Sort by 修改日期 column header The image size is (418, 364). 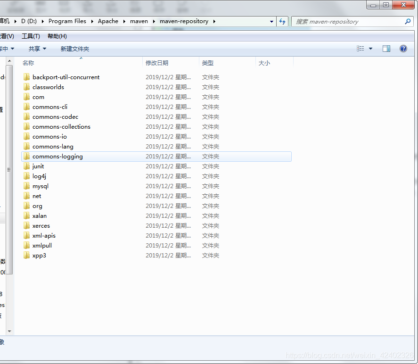[157, 63]
